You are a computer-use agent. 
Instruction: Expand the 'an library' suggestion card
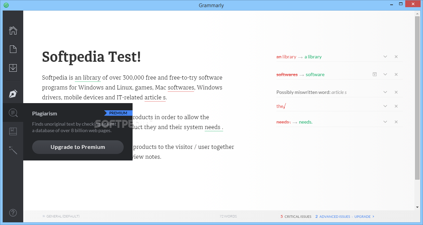click(385, 57)
